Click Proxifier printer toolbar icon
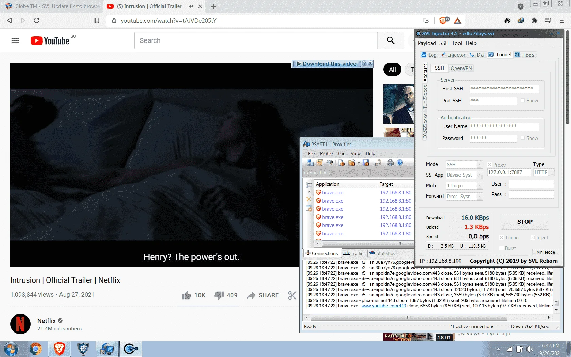This screenshot has height=357, width=571. tap(390, 163)
